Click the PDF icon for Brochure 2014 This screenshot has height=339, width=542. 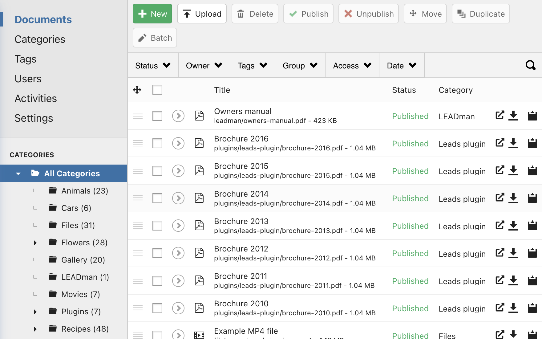click(199, 198)
